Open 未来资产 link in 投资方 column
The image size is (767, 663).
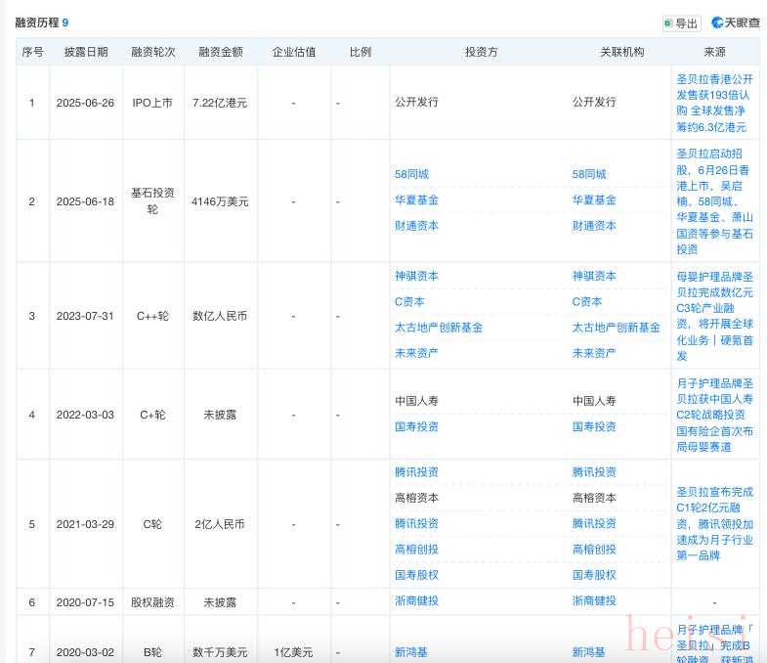pyautogui.click(x=417, y=354)
